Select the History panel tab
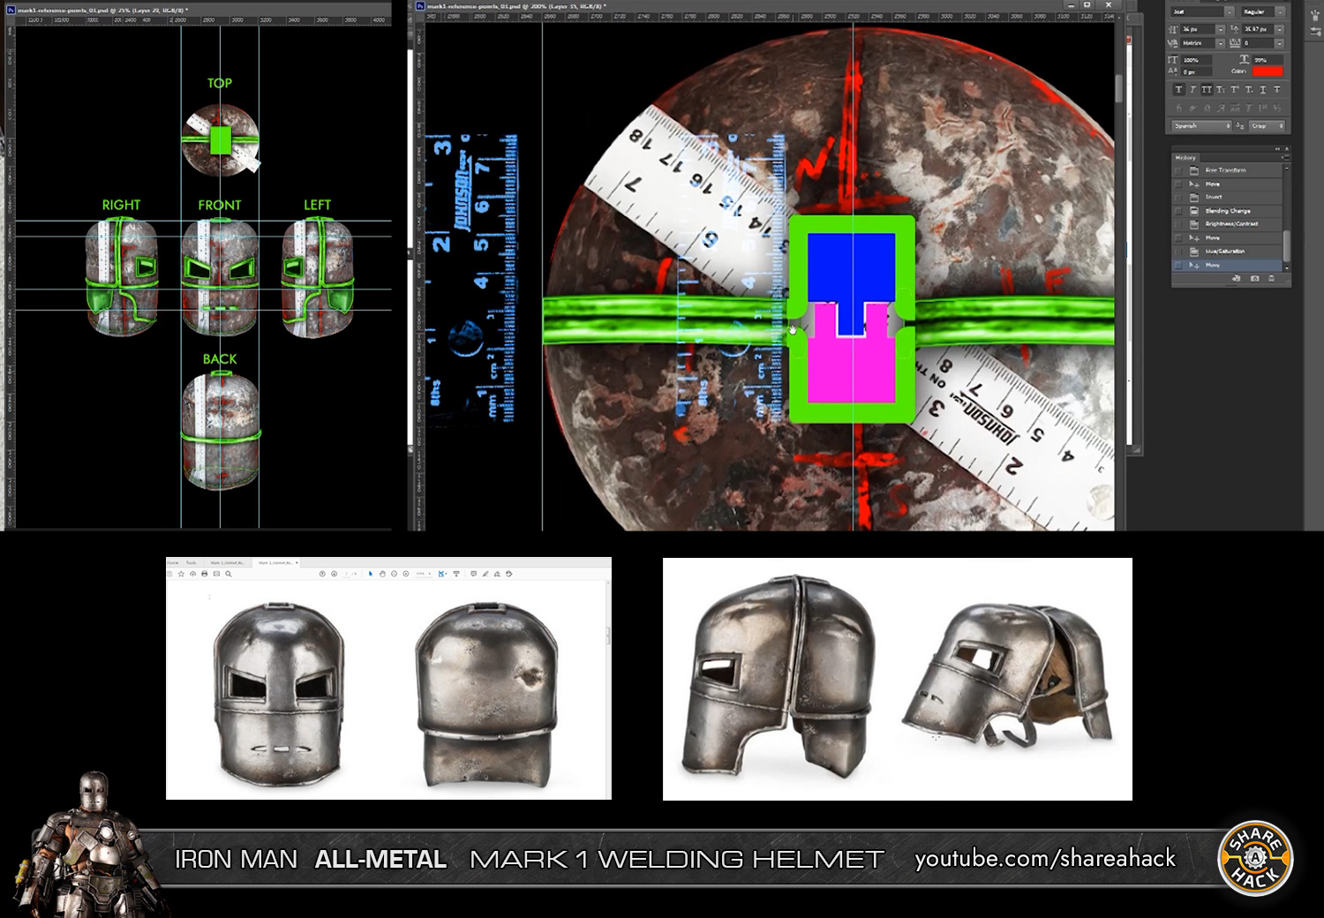The height and width of the screenshot is (918, 1324). click(1185, 158)
